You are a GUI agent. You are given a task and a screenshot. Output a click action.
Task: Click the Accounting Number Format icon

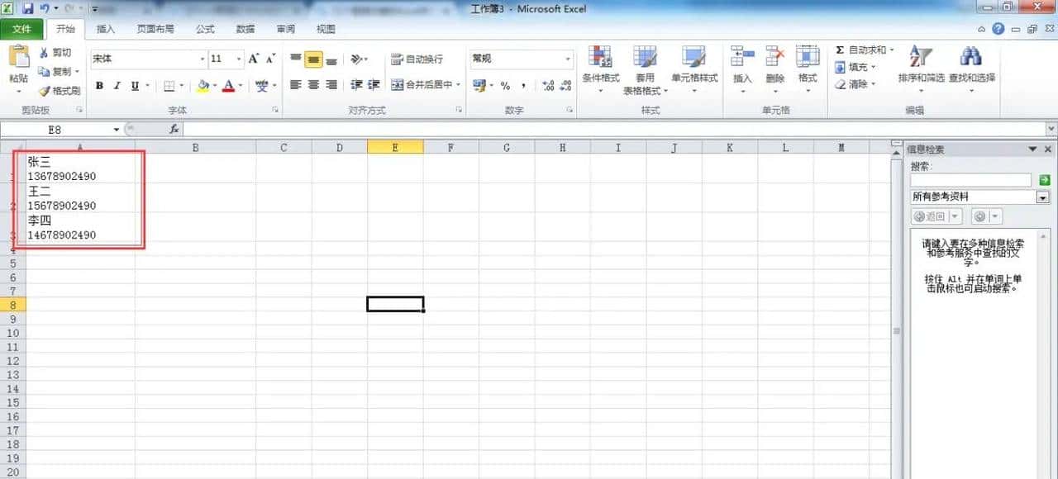click(479, 85)
